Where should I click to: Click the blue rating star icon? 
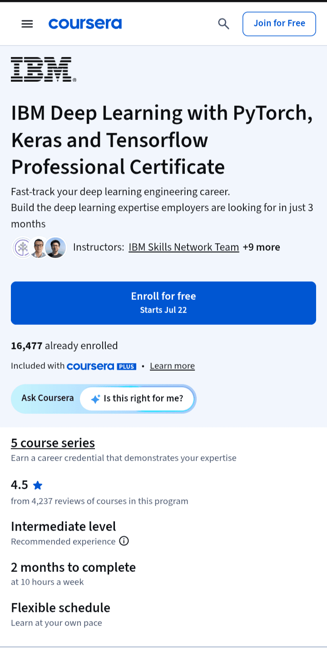click(x=38, y=486)
